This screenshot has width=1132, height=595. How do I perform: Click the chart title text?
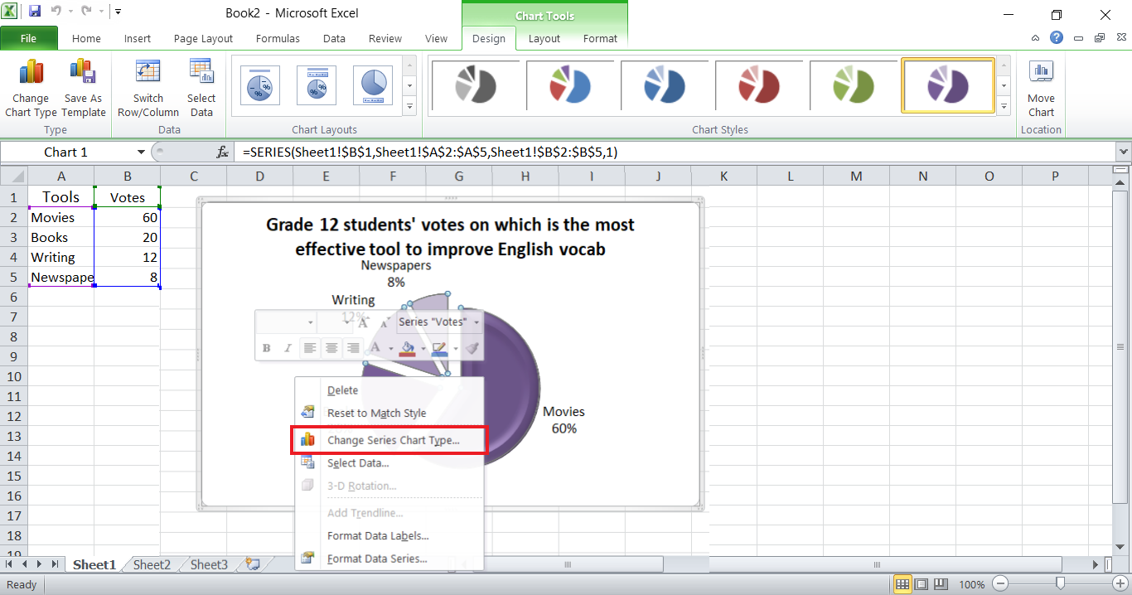click(x=450, y=236)
